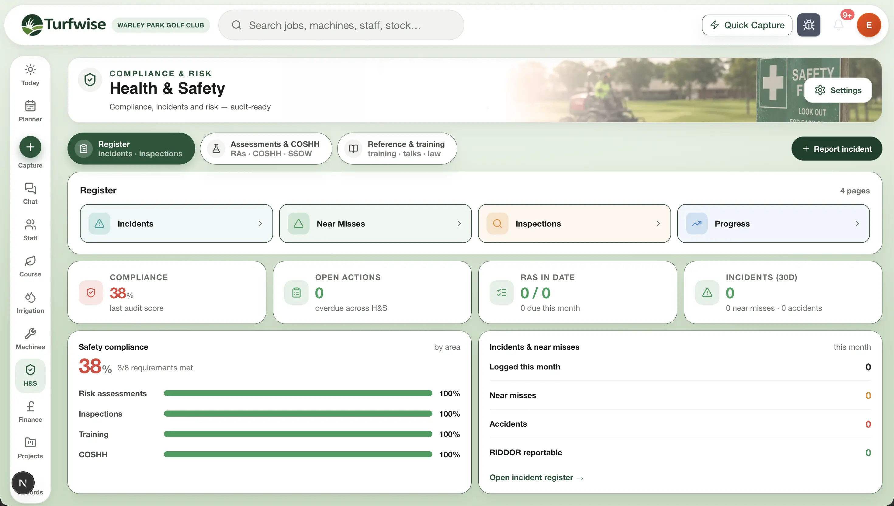Switch to Register tab
The image size is (894, 506).
tap(131, 149)
